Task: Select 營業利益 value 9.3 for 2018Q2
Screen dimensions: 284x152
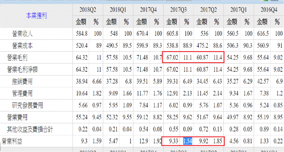Action: point(84,141)
